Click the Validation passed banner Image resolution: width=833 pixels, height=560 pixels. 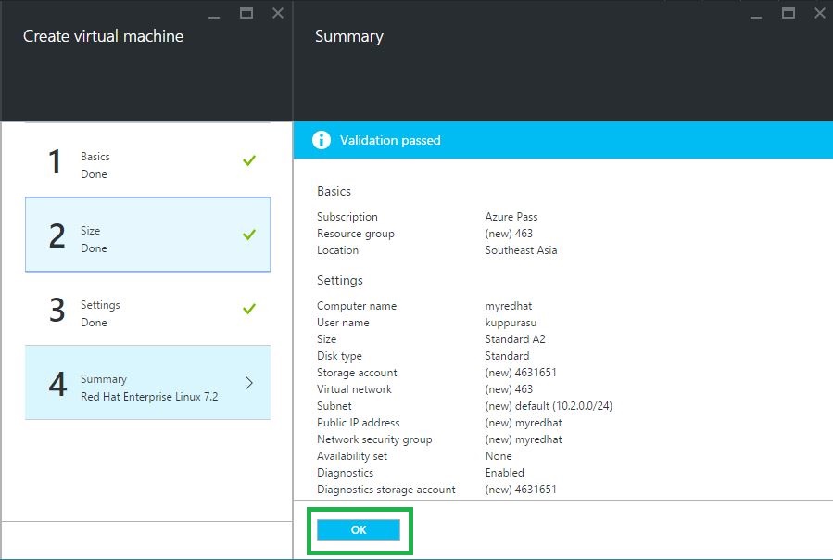click(562, 140)
